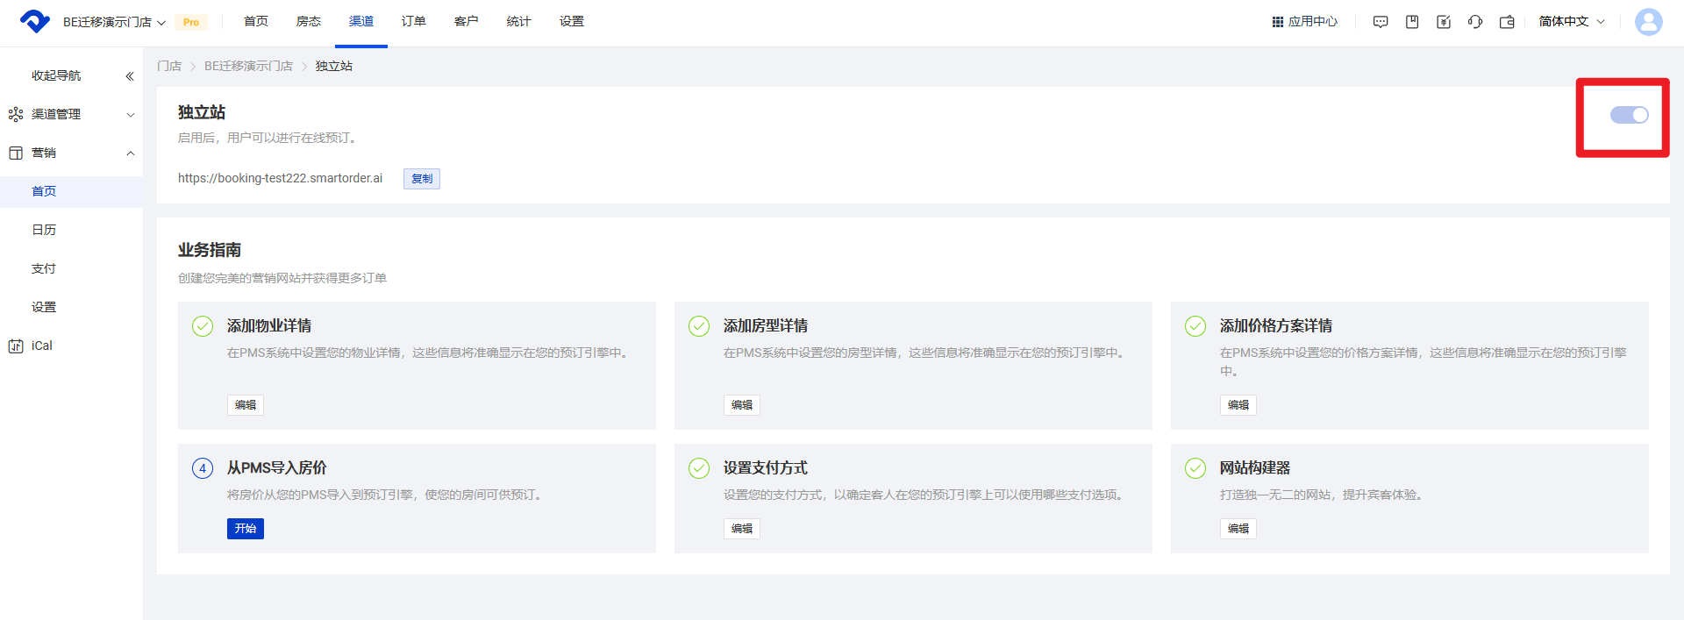Image resolution: width=1684 pixels, height=620 pixels.
Task: Open the 简体中文 language dropdown
Action: (1572, 21)
